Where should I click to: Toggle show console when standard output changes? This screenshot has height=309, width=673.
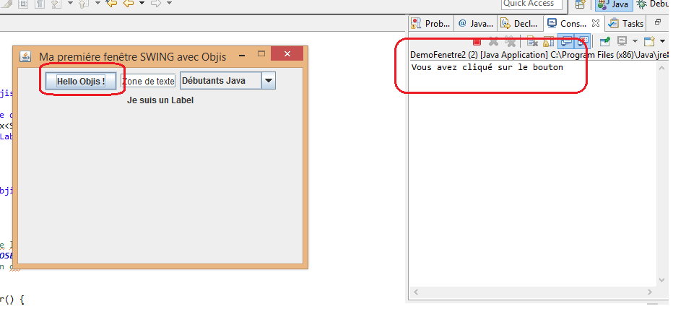click(x=566, y=42)
